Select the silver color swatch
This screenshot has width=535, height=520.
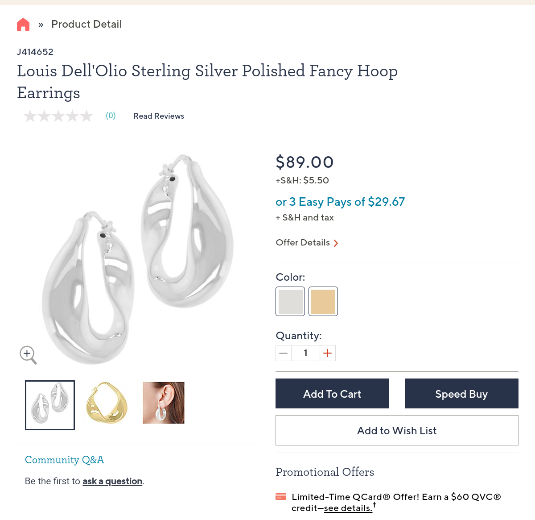pyautogui.click(x=290, y=301)
